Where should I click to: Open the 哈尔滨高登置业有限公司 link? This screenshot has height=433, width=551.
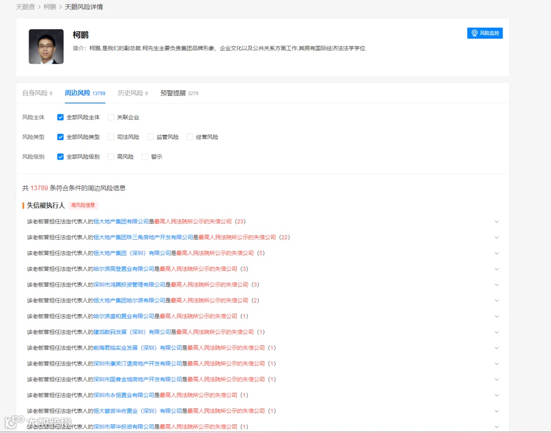(x=124, y=269)
